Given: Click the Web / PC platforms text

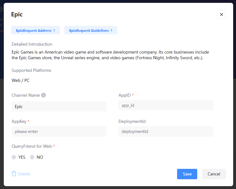Looking at the screenshot, I should click(20, 81).
